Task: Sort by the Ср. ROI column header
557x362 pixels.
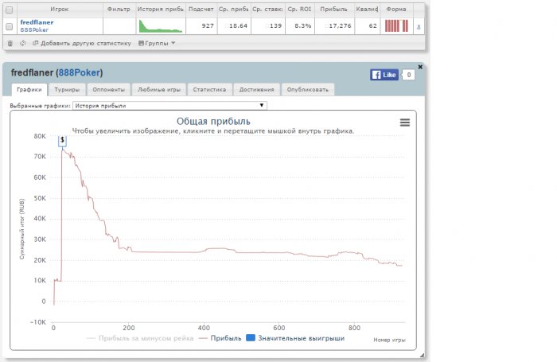Action: pos(299,10)
